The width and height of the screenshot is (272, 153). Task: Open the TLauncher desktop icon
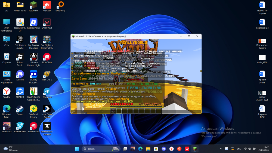[x=33, y=7]
